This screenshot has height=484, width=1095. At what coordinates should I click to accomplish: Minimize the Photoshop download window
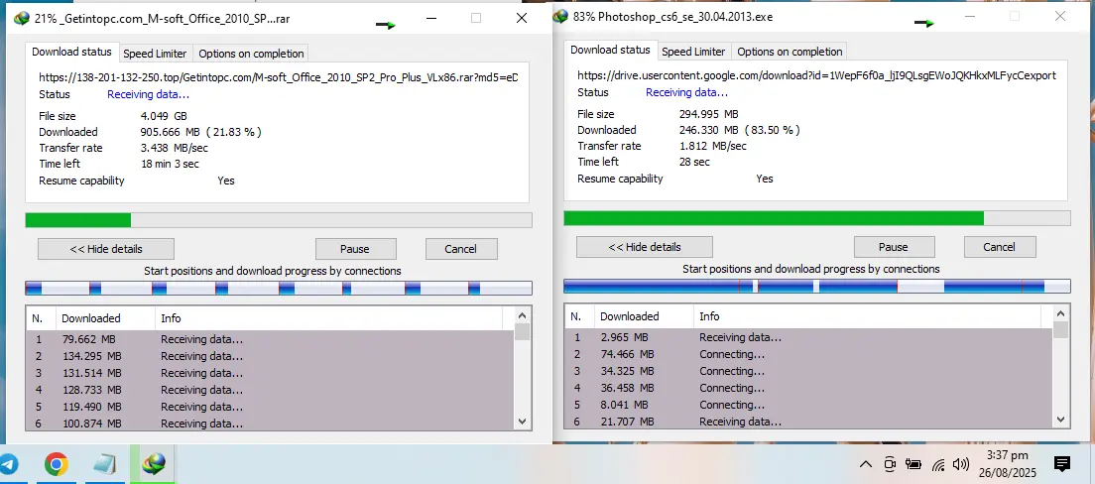(x=970, y=16)
